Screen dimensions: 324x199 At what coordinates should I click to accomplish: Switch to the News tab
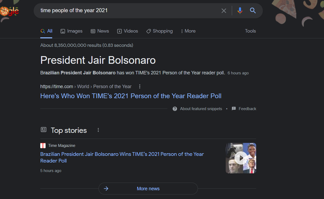click(x=100, y=31)
